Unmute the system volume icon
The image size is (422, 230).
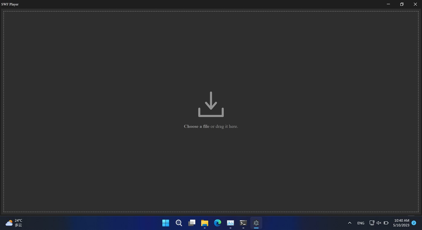[x=379, y=223]
